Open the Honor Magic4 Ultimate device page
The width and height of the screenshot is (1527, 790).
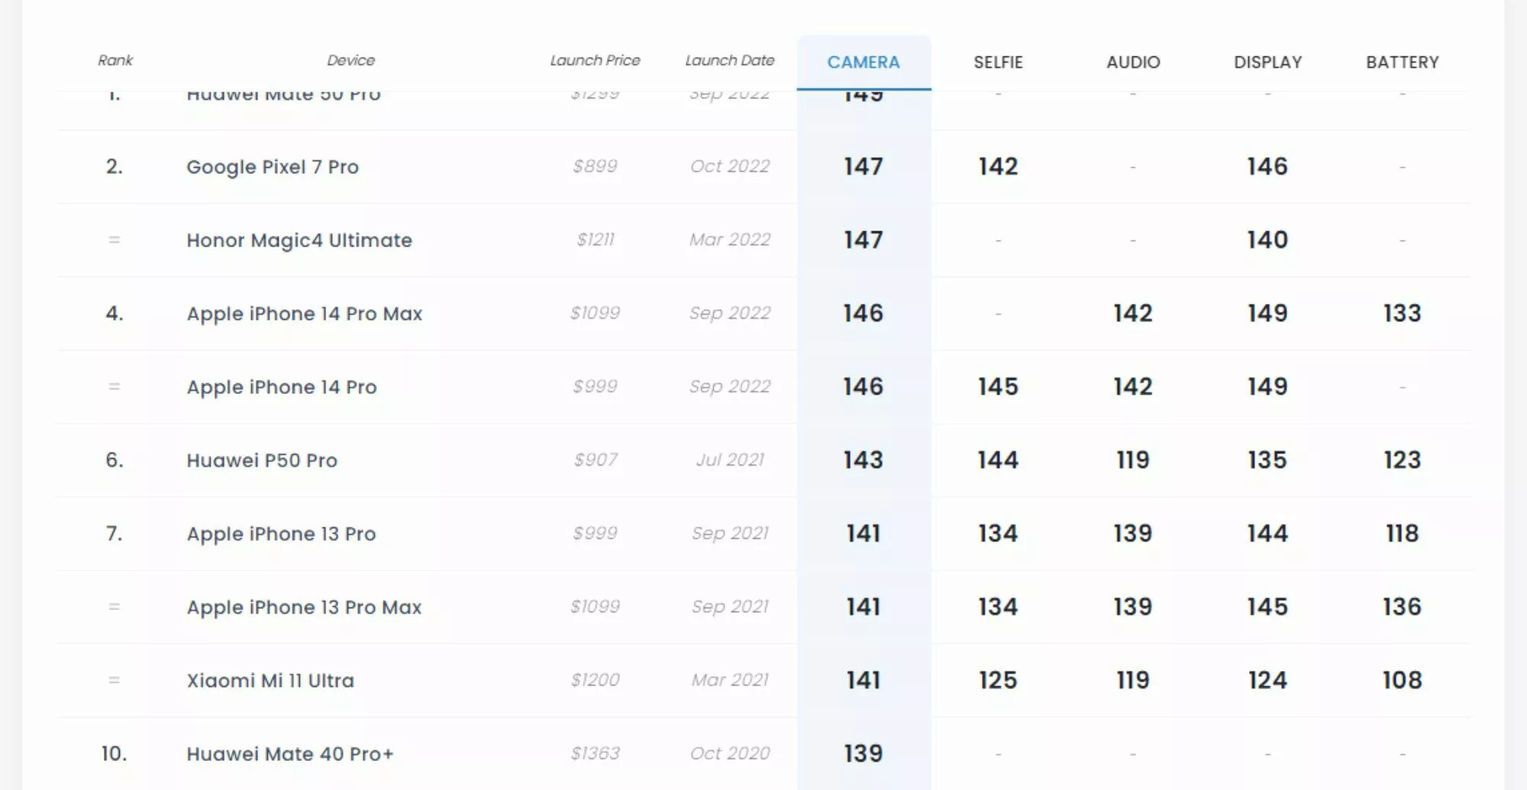coord(299,240)
